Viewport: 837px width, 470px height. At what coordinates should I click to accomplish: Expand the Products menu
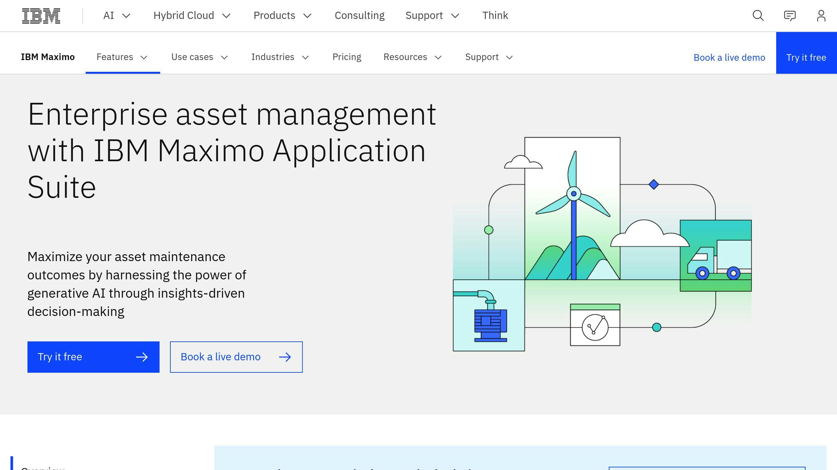pyautogui.click(x=282, y=15)
